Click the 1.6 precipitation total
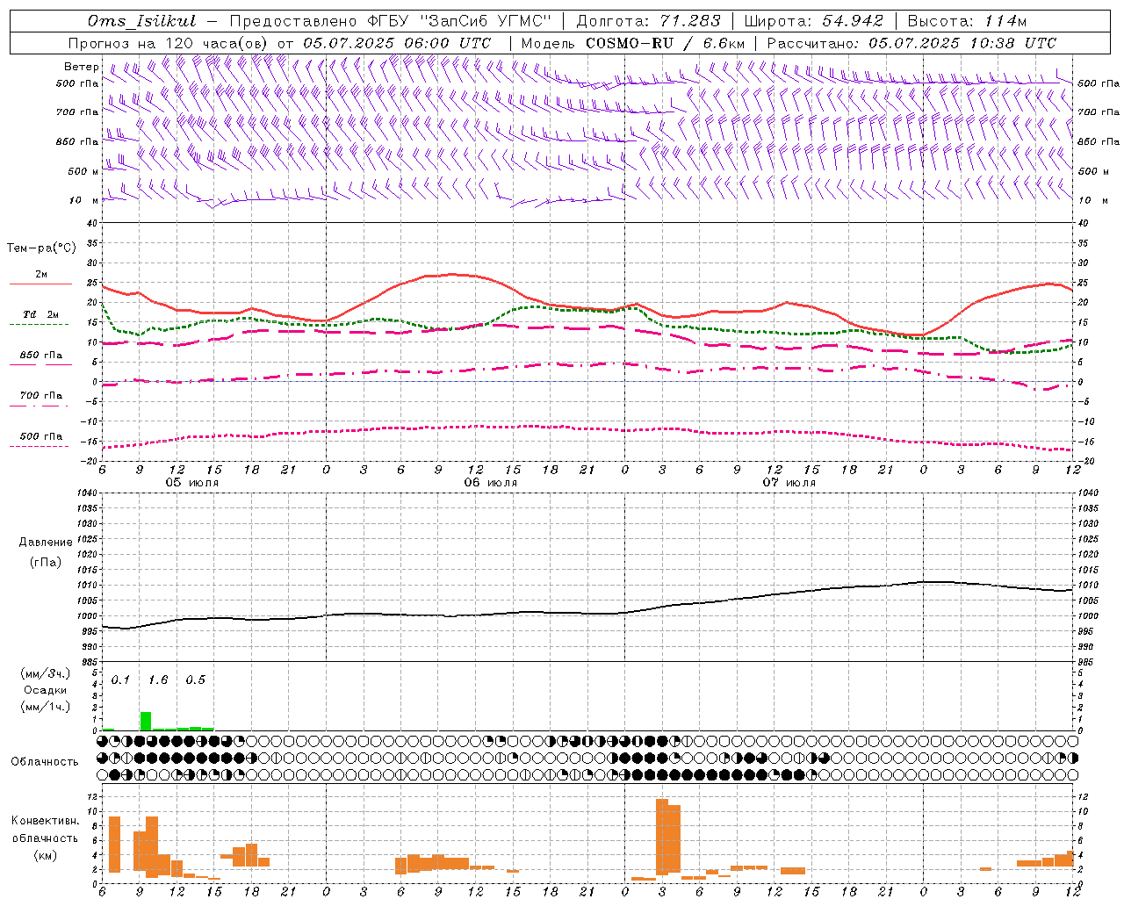 click(x=158, y=680)
